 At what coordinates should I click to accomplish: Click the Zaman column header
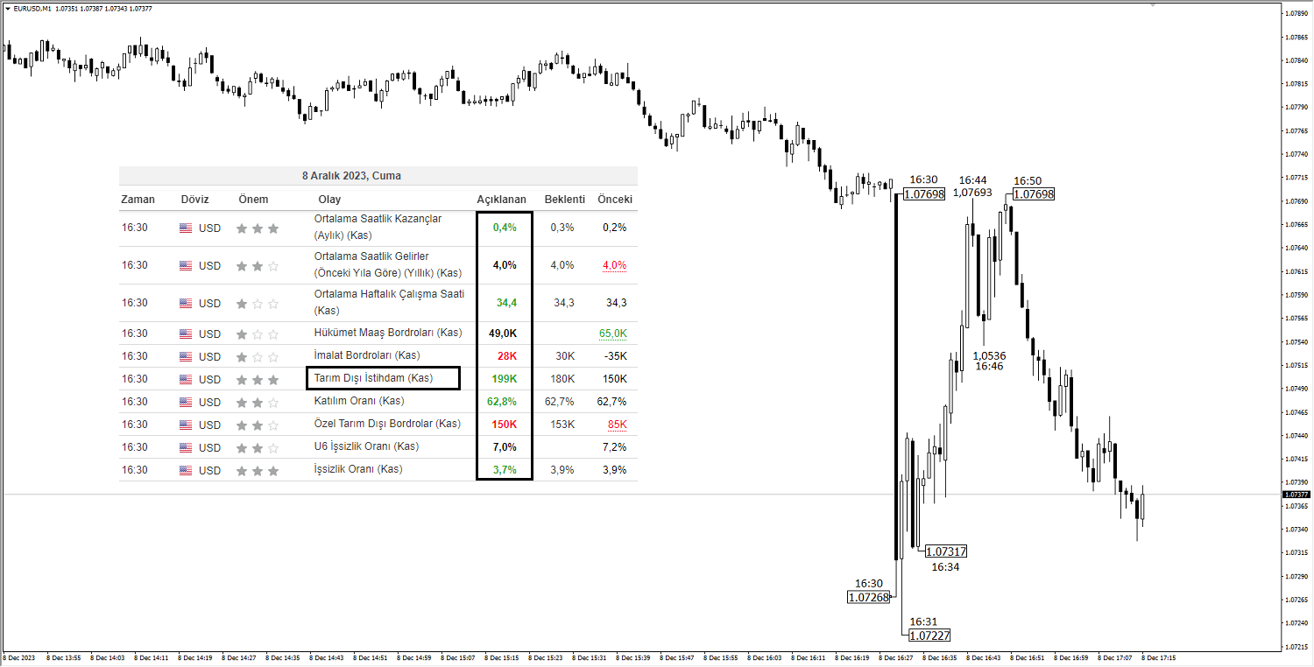[x=138, y=200]
